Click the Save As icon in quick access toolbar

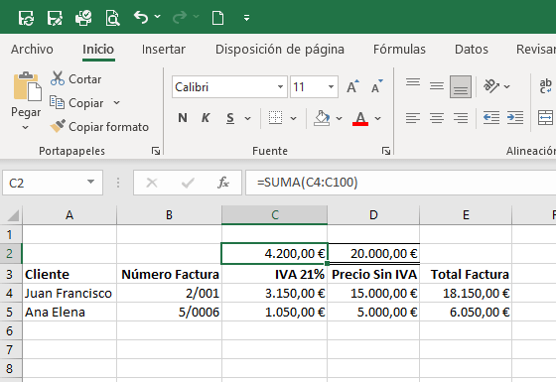point(55,18)
